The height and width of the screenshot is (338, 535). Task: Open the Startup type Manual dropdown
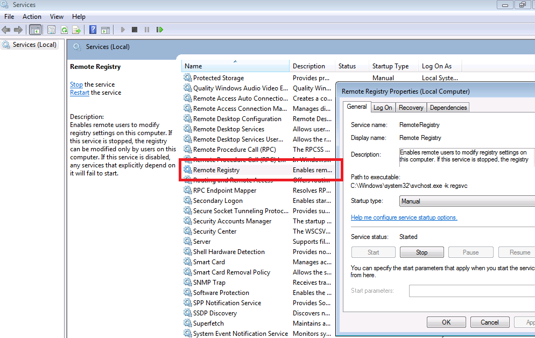pyautogui.click(x=467, y=201)
